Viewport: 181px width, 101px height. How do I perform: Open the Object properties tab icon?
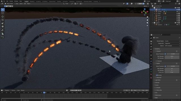pos(151,59)
